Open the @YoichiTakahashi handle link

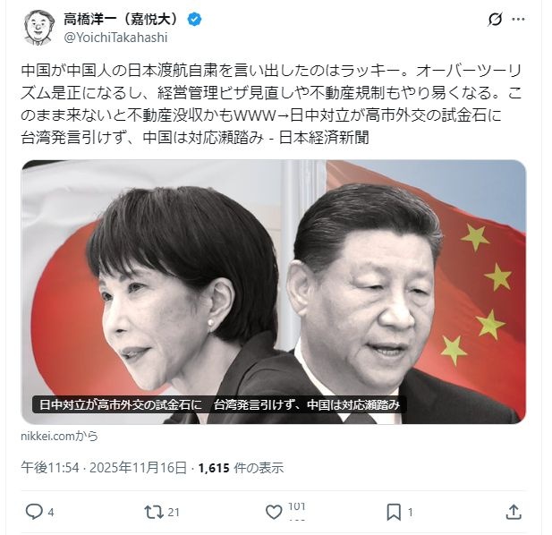click(x=115, y=38)
